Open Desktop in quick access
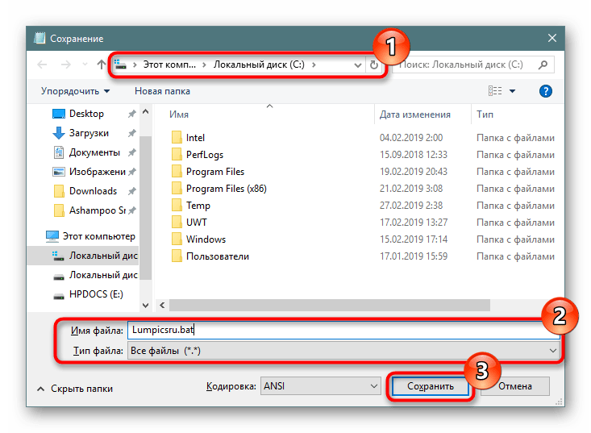591x433 pixels. [86, 114]
